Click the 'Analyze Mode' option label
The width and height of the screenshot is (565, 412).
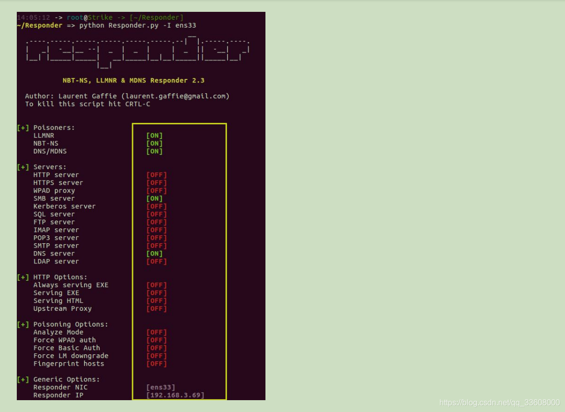point(58,332)
